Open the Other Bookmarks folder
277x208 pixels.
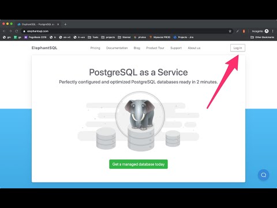(263, 37)
